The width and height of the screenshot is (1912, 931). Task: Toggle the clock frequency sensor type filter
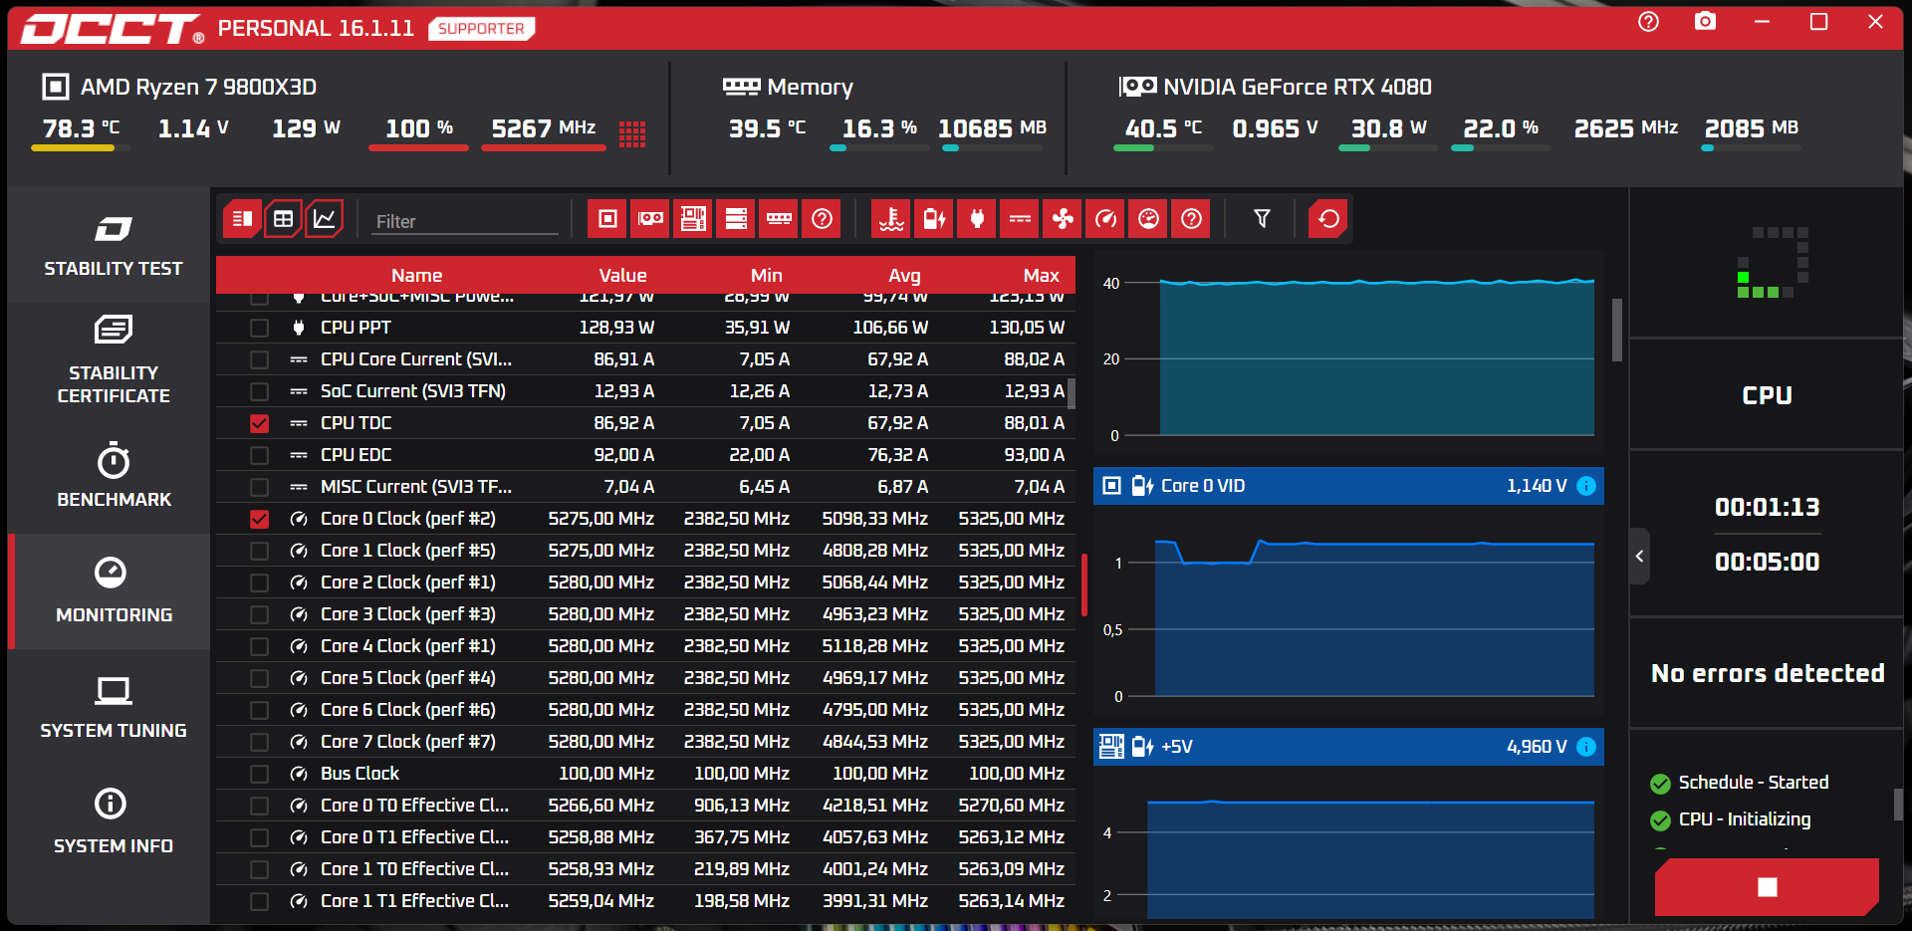(x=1105, y=219)
